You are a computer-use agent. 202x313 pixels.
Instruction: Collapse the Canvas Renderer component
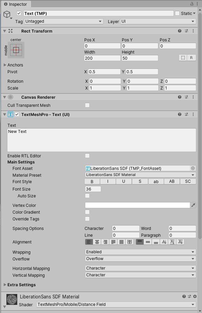(x=5, y=97)
